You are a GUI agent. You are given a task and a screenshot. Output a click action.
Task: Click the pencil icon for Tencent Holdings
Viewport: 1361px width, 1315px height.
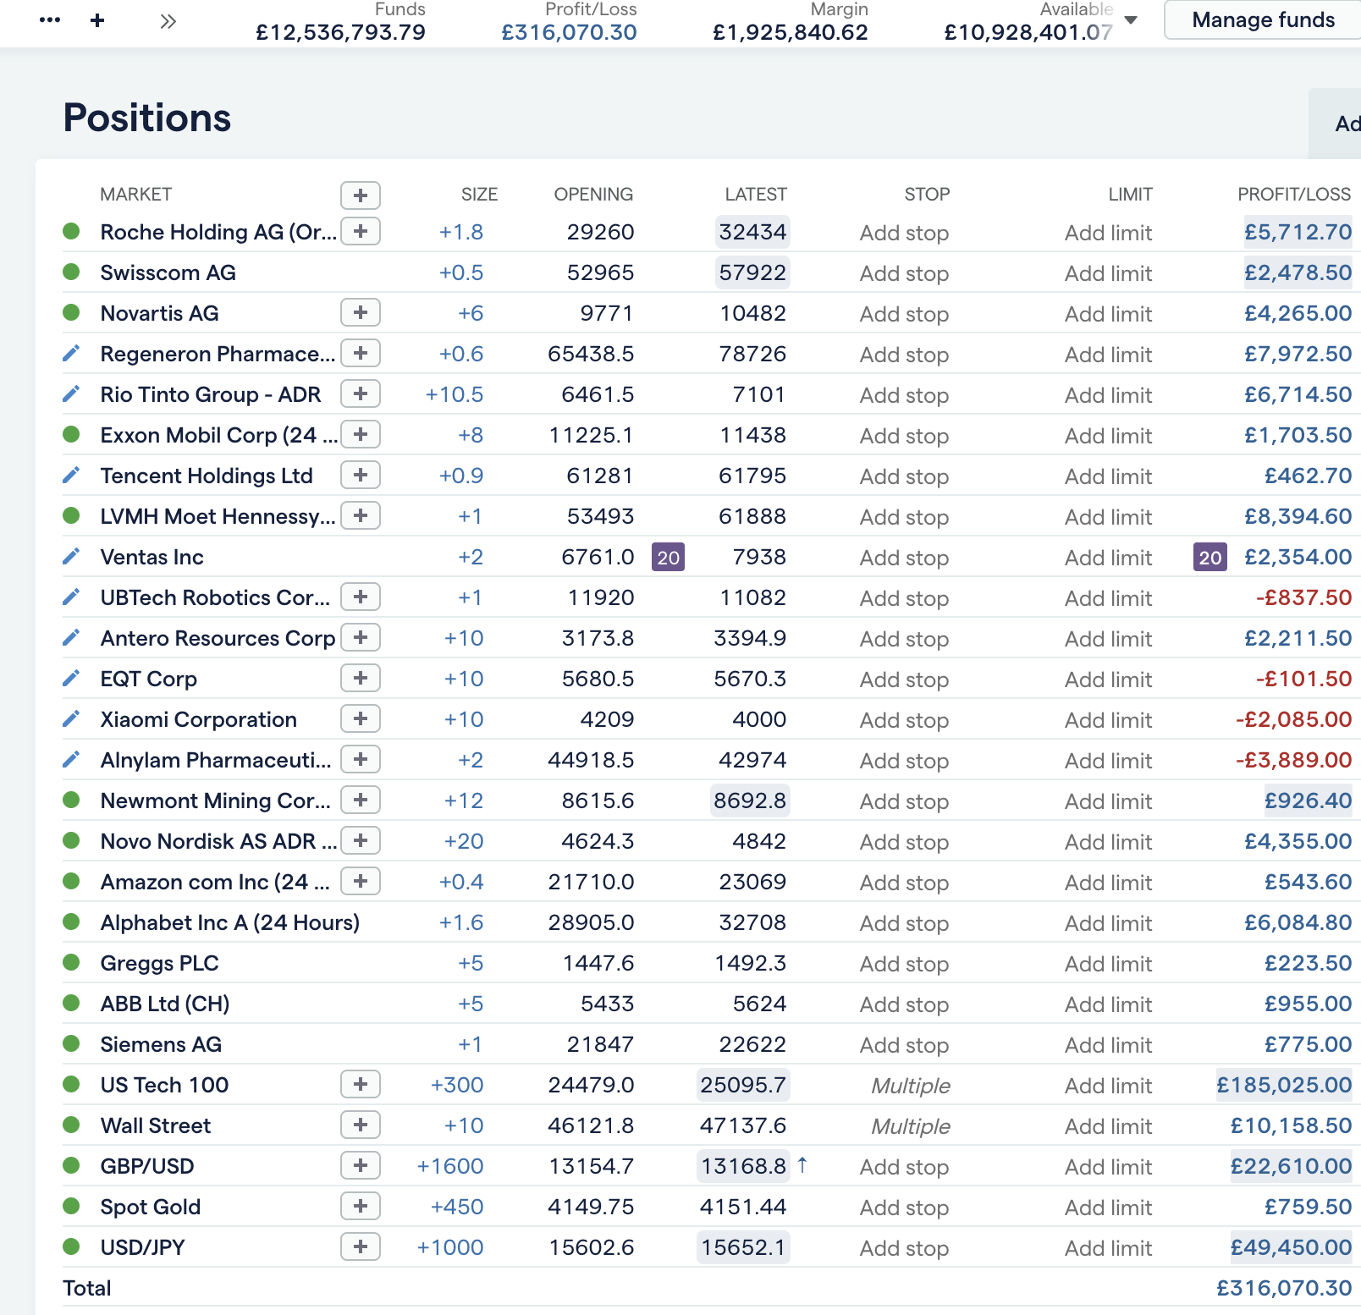point(71,475)
